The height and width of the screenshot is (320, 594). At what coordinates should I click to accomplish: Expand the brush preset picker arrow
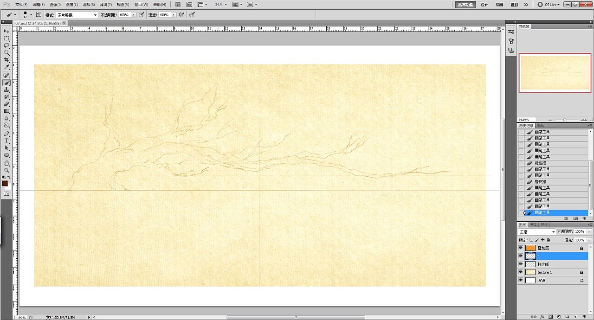[31, 15]
